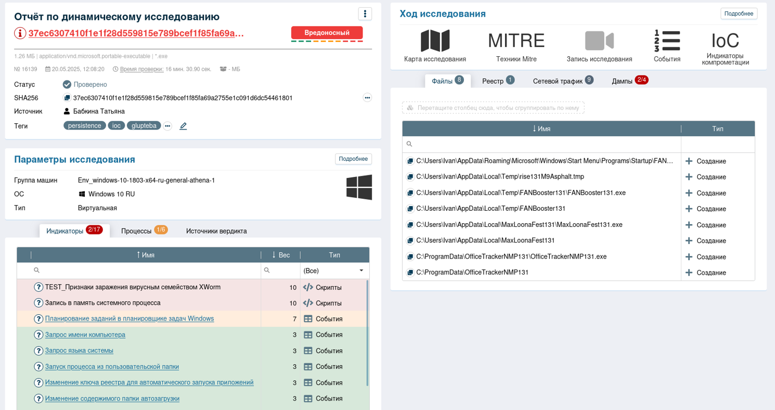Open the research video recording

click(599, 41)
